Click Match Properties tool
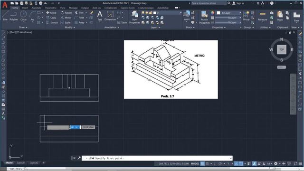This screenshot has height=171, width=304. click(x=204, y=18)
